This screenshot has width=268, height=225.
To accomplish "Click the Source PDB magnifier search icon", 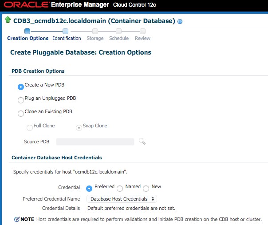I will click(x=142, y=142).
